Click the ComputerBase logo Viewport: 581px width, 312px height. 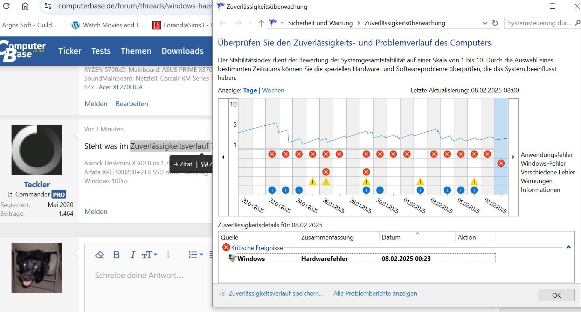[x=23, y=51]
